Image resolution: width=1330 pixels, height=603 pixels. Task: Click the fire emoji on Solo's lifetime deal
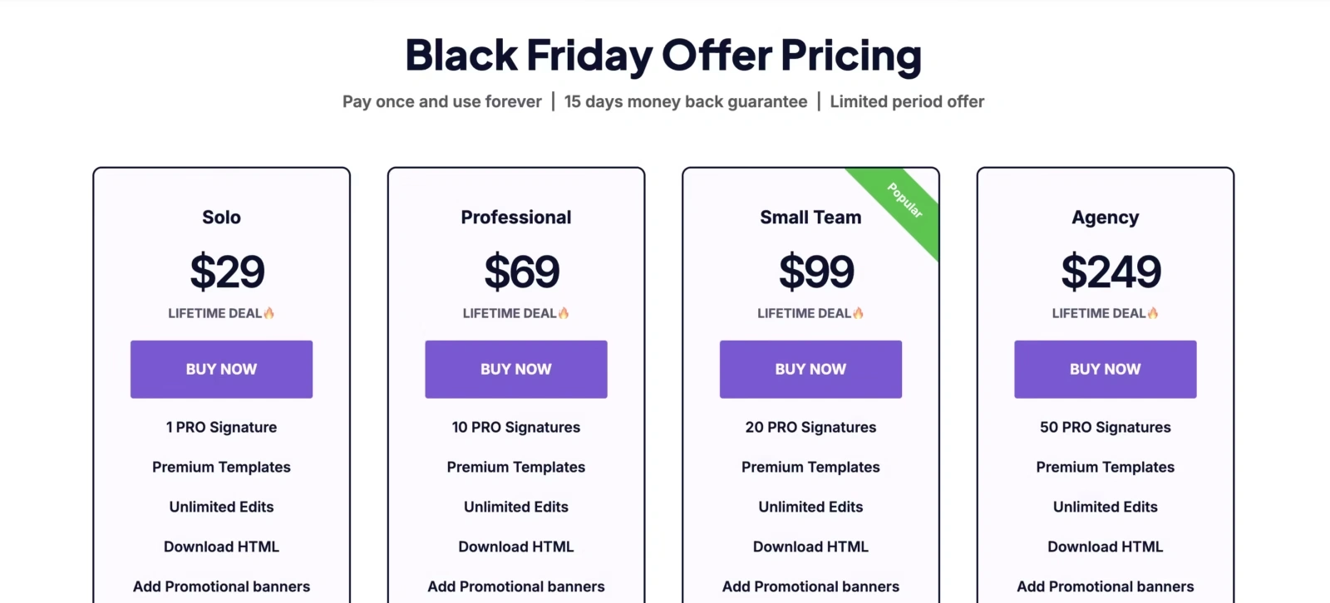(270, 313)
